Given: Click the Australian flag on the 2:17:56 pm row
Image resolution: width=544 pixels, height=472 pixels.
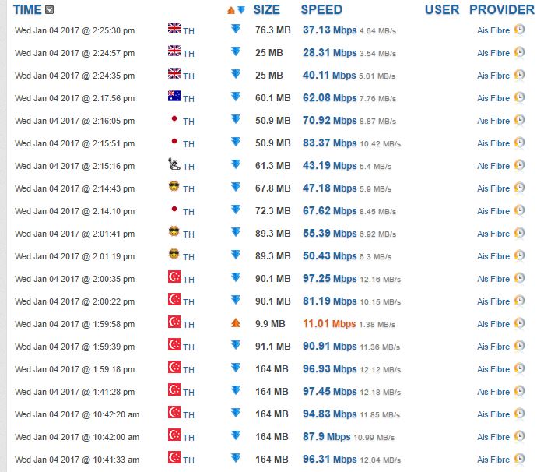Looking at the screenshot, I should point(174,97).
